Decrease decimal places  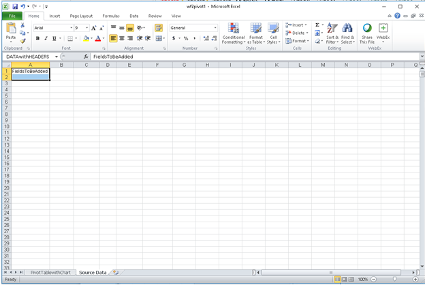214,38
